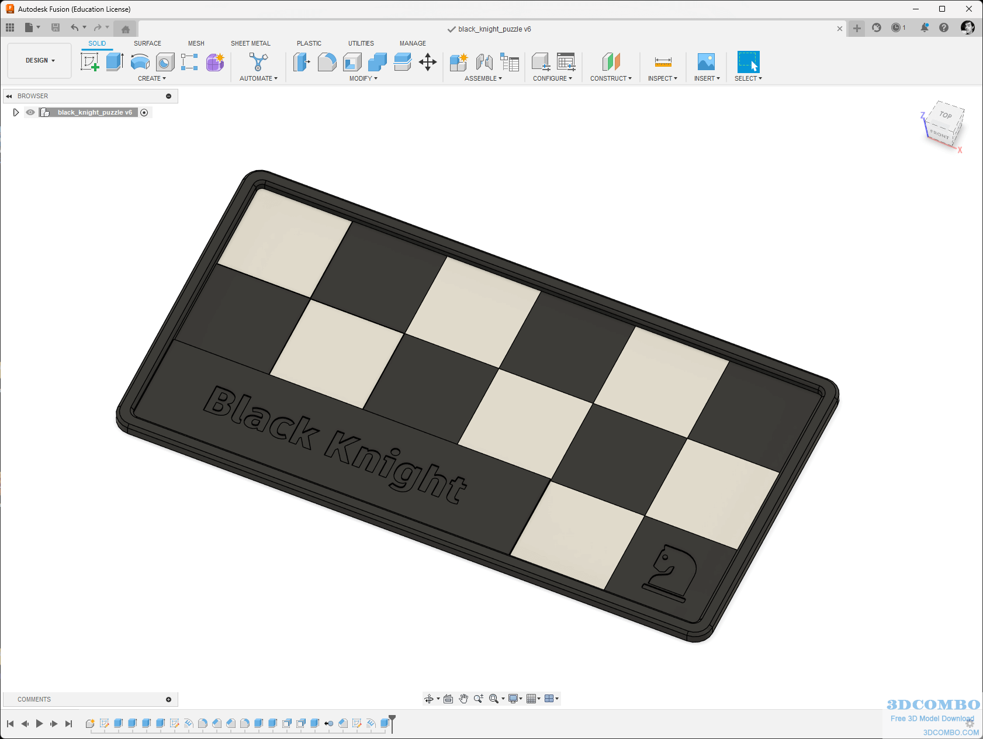Activate the Press Pull tool
Screen dimensions: 983x739
[301, 63]
